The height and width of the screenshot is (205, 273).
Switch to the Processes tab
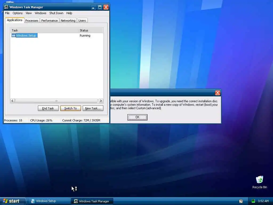(x=32, y=21)
